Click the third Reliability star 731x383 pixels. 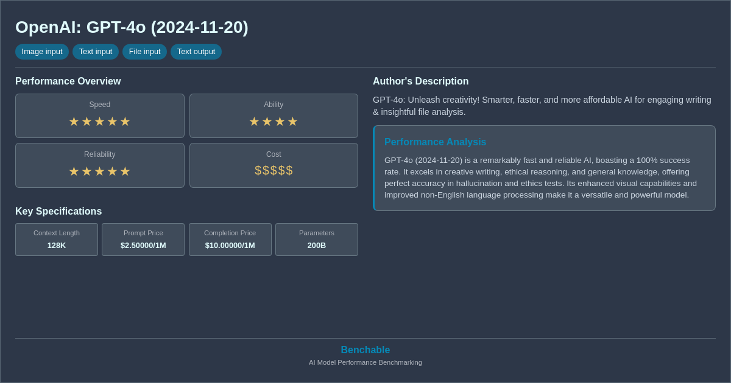click(x=99, y=171)
